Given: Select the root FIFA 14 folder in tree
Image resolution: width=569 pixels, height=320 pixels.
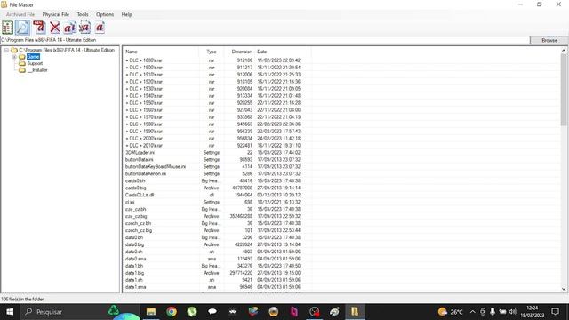Looking at the screenshot, I should (67, 50).
